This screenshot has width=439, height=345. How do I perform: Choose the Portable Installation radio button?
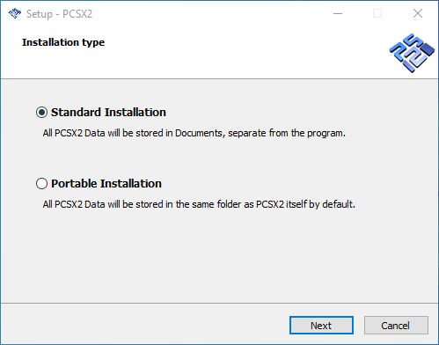tap(41, 184)
